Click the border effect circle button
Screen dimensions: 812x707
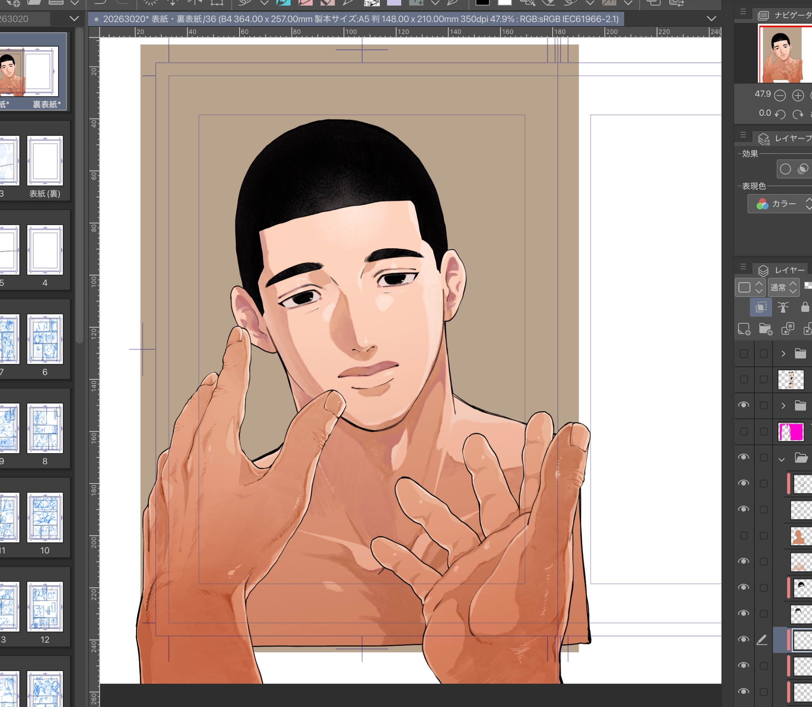pos(785,169)
